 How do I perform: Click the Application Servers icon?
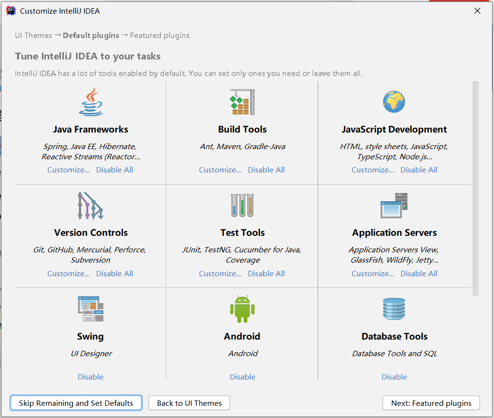tap(394, 205)
